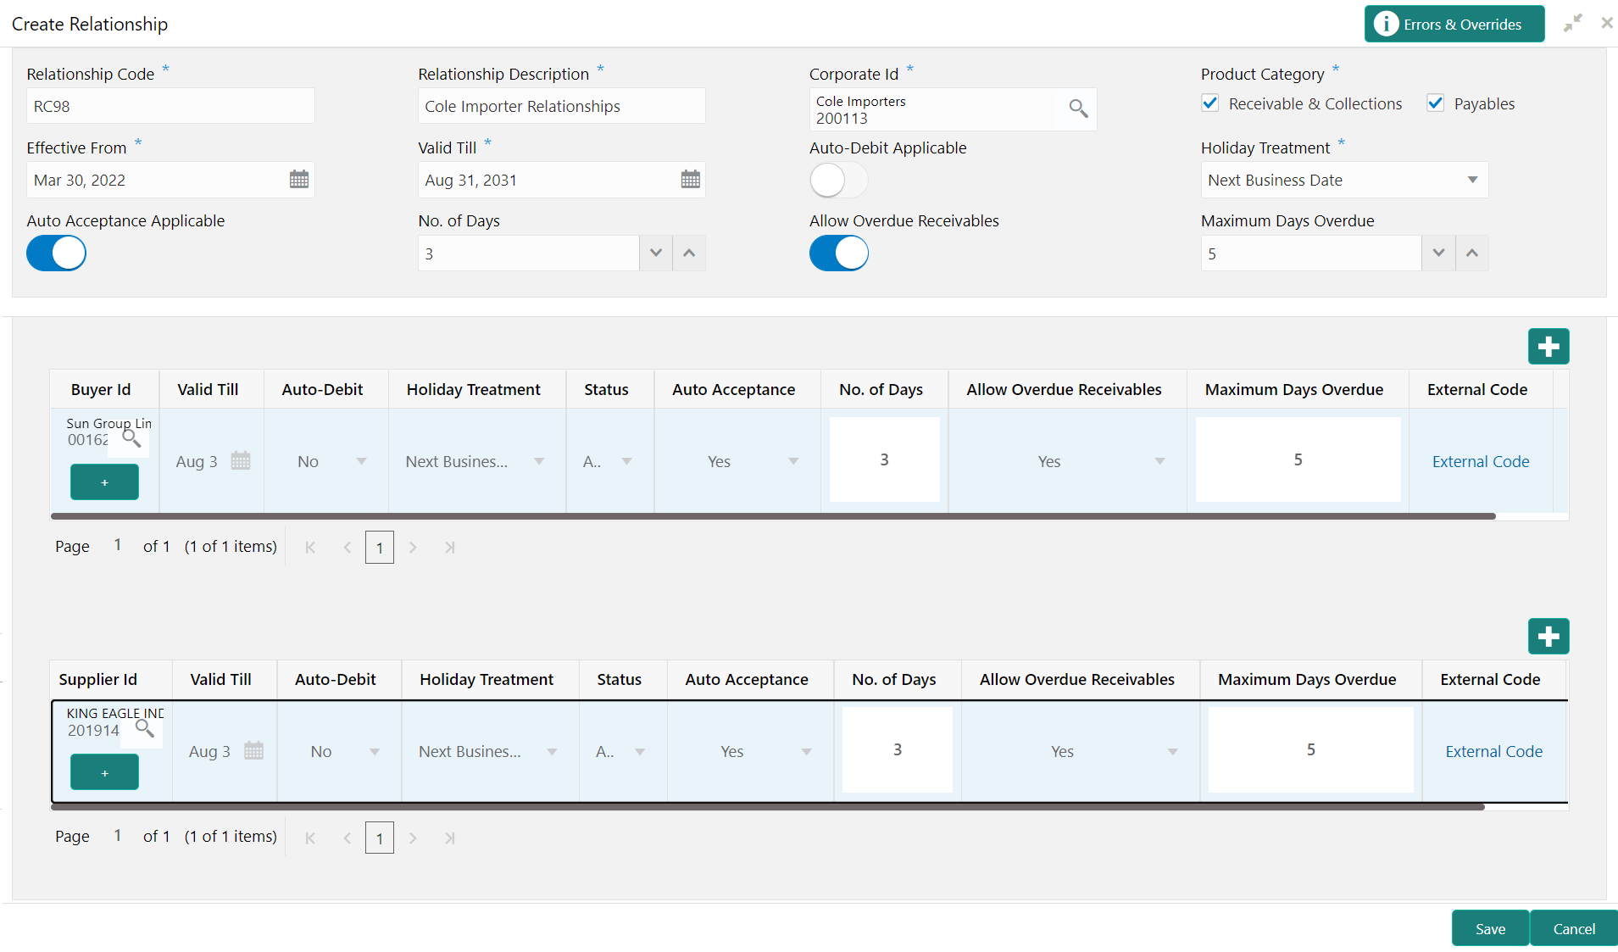Decrease the No. of Days value

(655, 253)
